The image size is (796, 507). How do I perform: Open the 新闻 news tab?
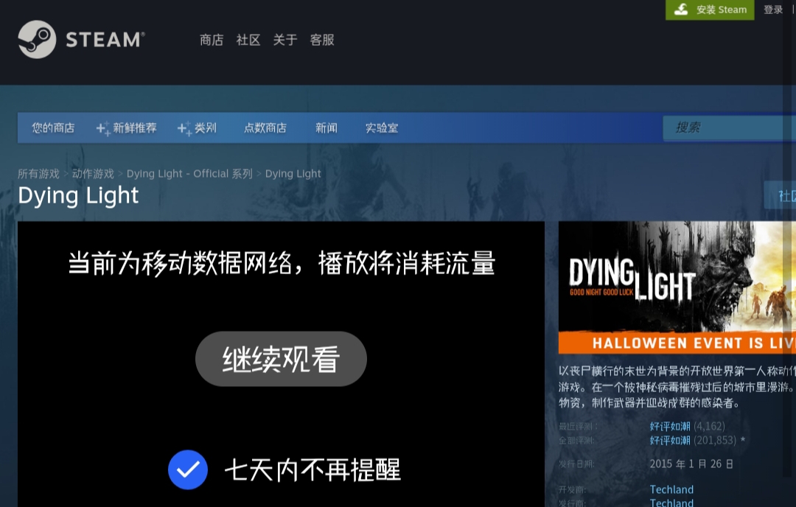326,128
